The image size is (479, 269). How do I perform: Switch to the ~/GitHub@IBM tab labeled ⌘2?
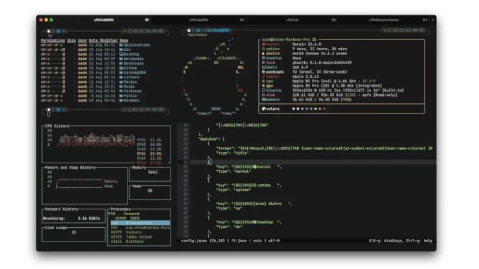199,20
